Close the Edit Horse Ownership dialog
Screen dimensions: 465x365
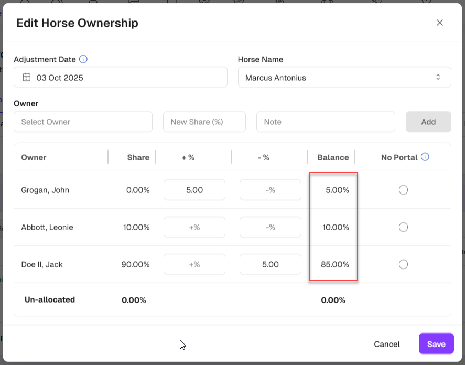pos(440,23)
